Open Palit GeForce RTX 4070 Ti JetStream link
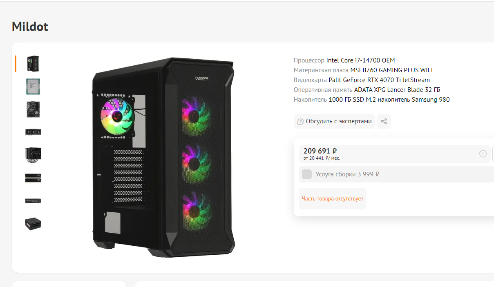The height and width of the screenshot is (287, 494). coord(379,80)
